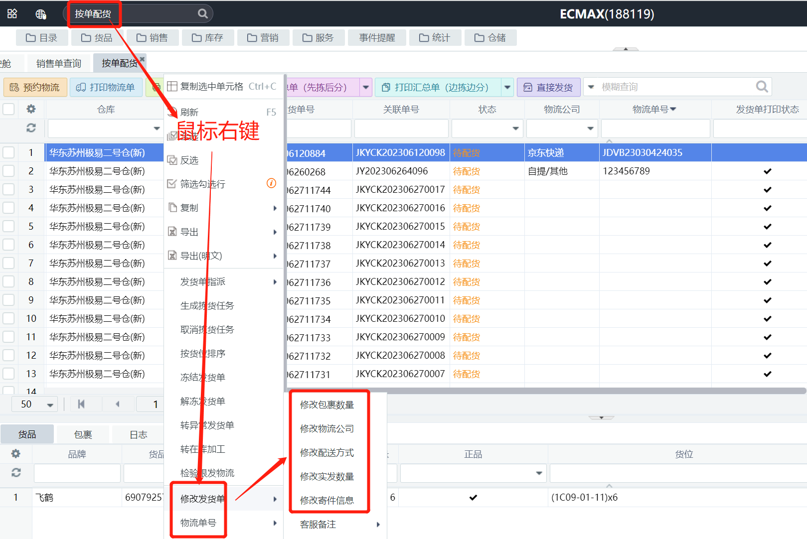
Task: Sort by the 物流单号 column header
Action: click(654, 109)
